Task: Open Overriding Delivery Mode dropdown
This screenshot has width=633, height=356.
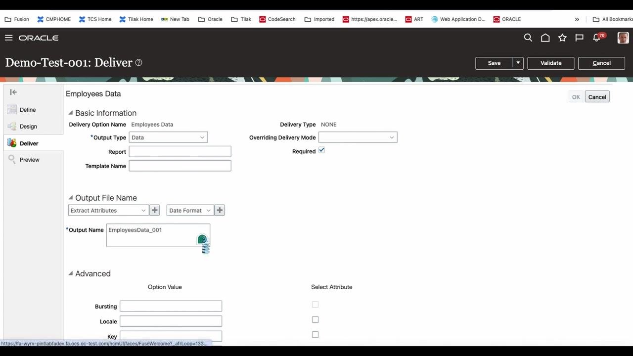Action: coord(358,137)
